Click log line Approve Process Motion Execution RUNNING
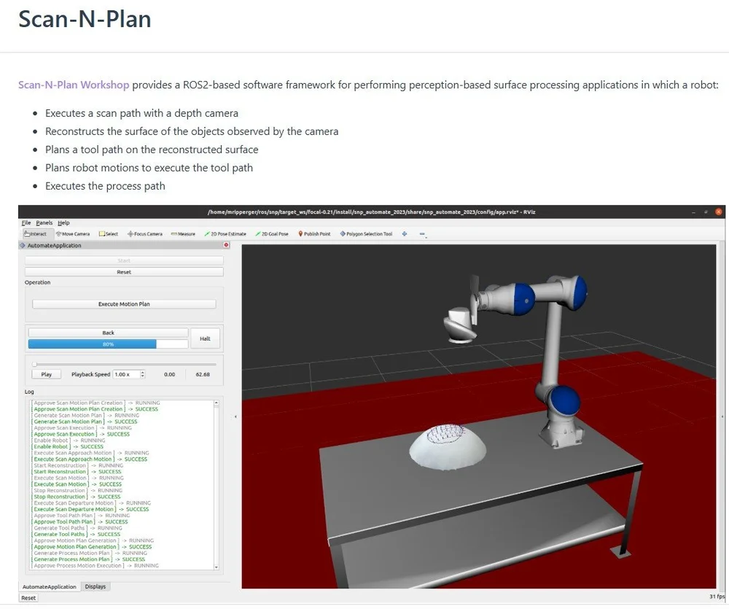 click(95, 566)
